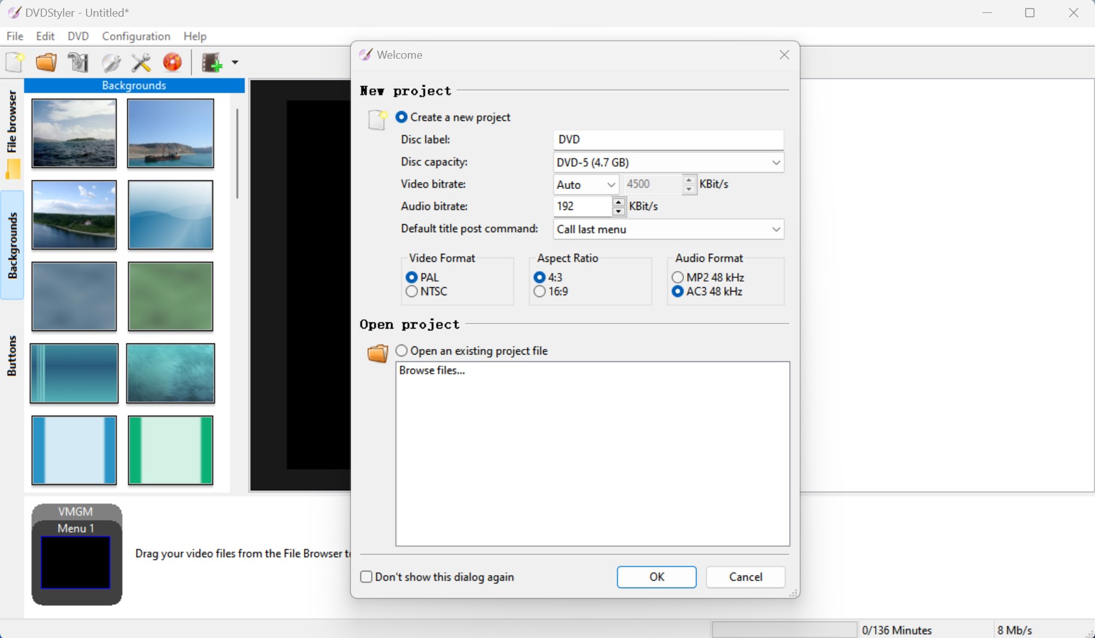Select MP2 48 kHz audio format
Image resolution: width=1095 pixels, height=638 pixels.
coord(678,277)
